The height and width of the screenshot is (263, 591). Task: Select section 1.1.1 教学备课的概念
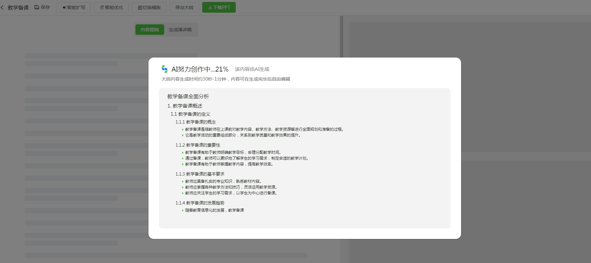click(196, 122)
